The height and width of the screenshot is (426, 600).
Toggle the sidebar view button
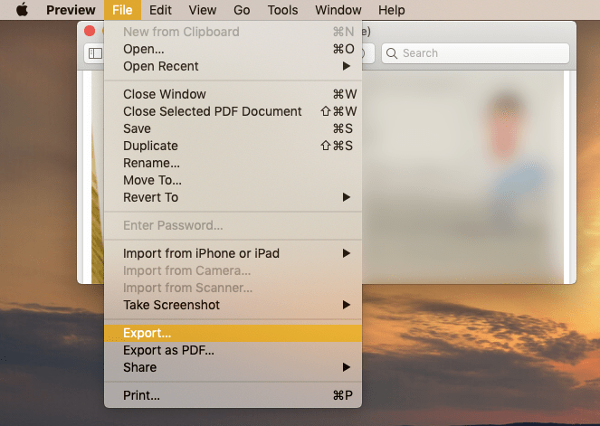tap(95, 53)
